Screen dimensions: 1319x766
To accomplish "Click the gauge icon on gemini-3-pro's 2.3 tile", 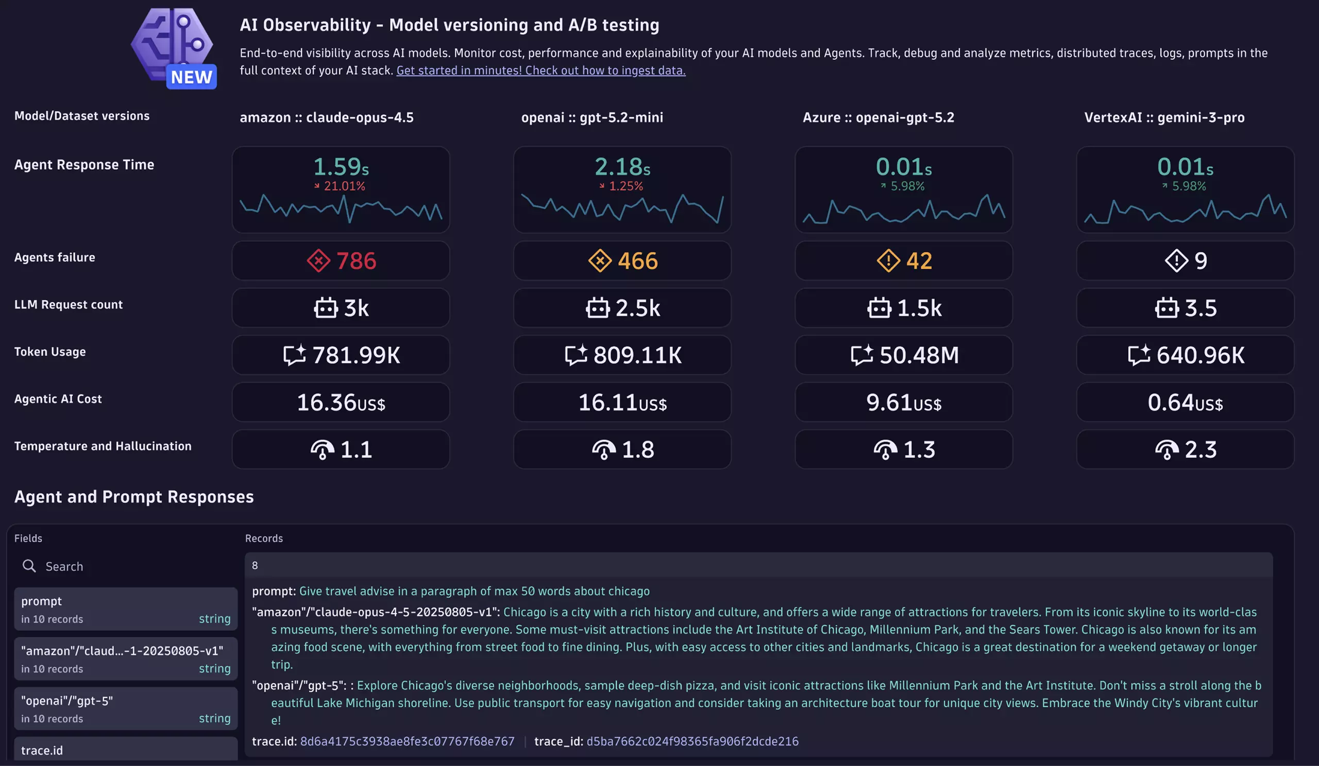I will (1166, 448).
